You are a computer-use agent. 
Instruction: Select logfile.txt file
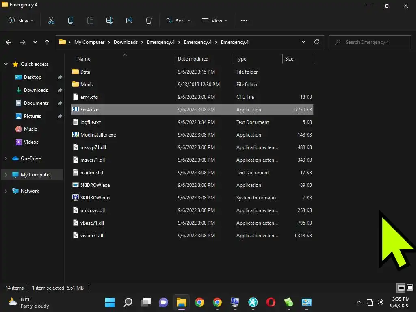point(192,122)
